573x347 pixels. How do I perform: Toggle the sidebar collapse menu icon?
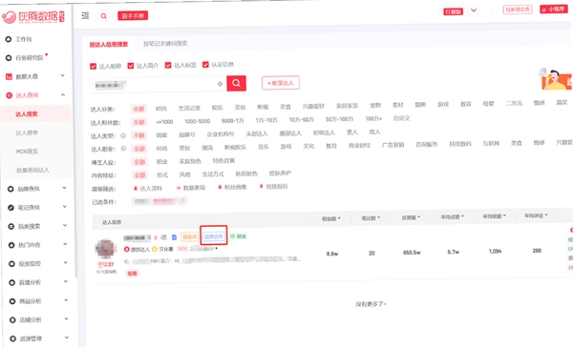(85, 15)
